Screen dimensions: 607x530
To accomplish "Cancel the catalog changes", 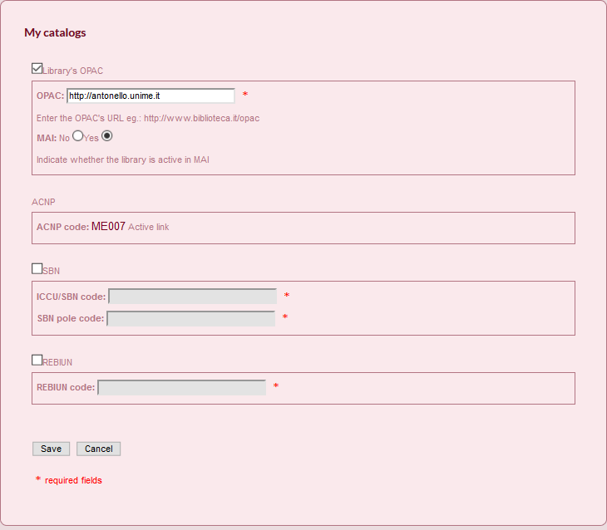I will coord(99,449).
